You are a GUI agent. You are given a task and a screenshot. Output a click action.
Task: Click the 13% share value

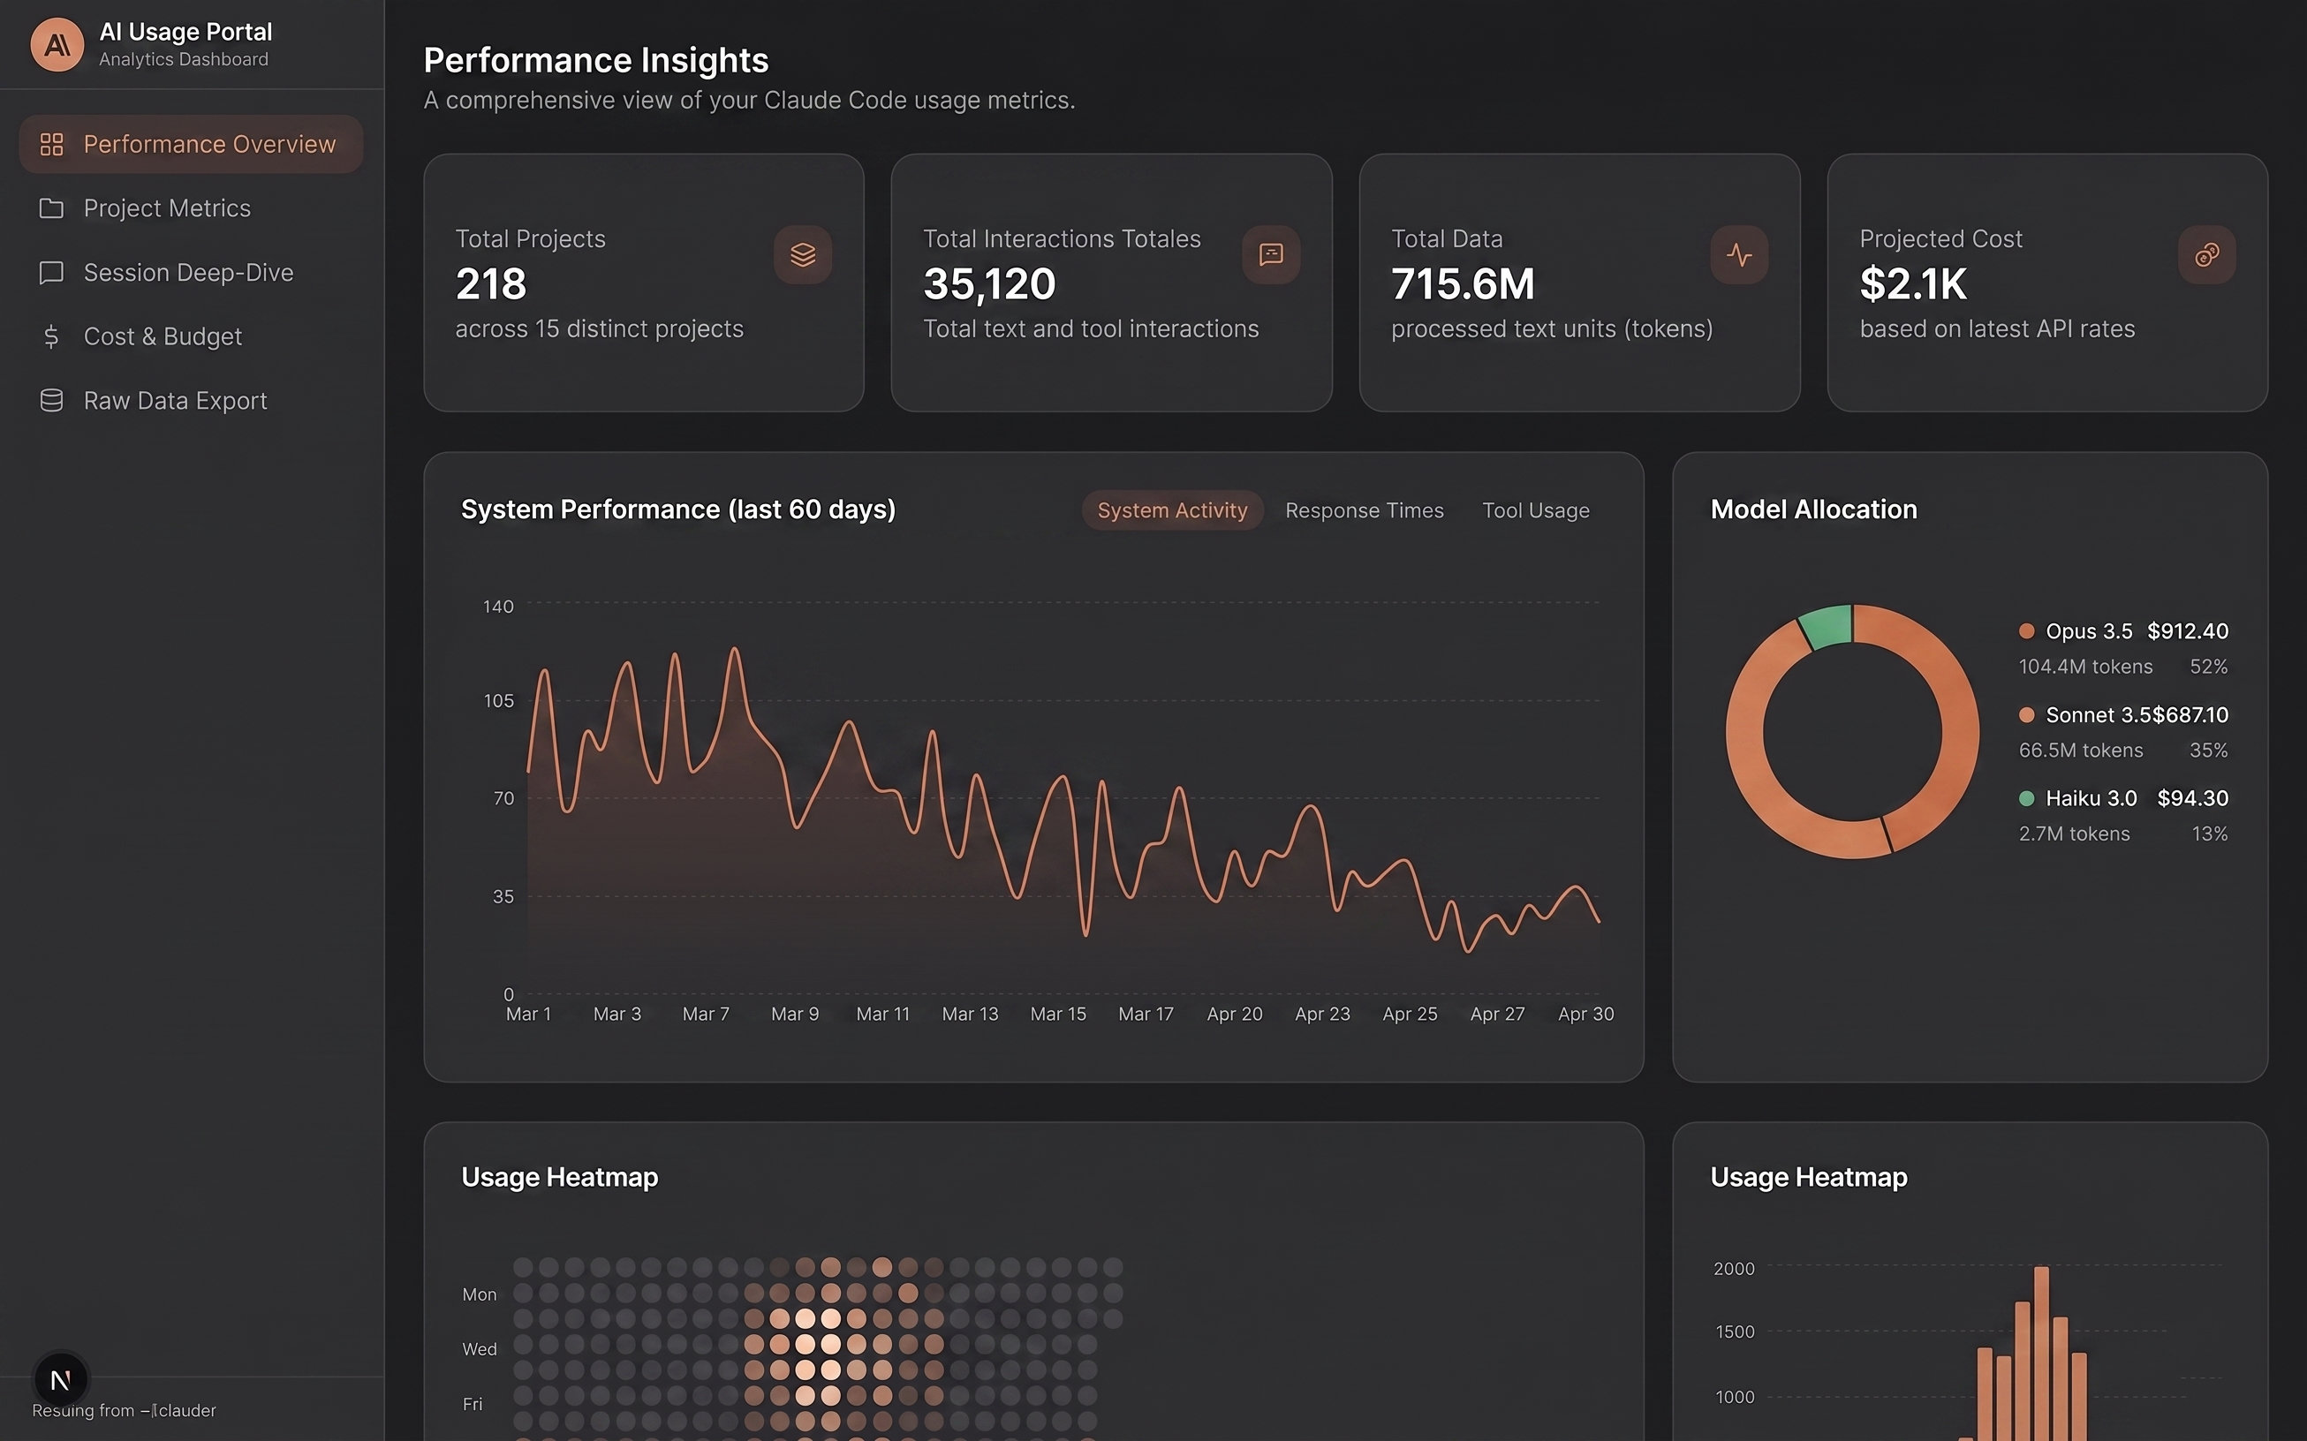pyautogui.click(x=2210, y=834)
